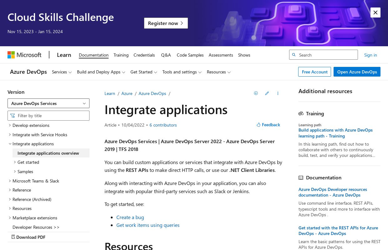Viewport: 388px width, 250px height.
Task: Open Azure DevOps Developer resources documentation link
Action: tap(333, 192)
